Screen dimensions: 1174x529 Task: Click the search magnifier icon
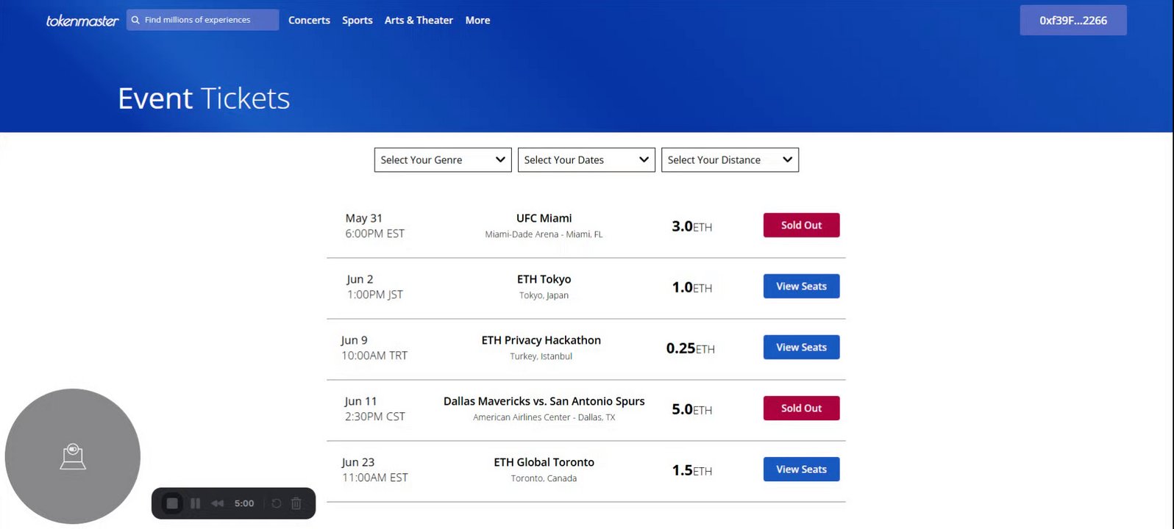point(135,21)
